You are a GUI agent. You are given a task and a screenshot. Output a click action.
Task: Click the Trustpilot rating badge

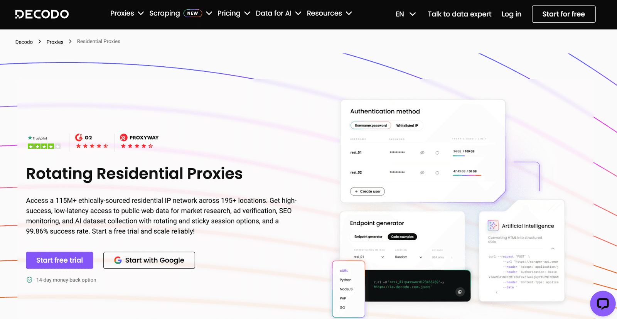point(44,142)
